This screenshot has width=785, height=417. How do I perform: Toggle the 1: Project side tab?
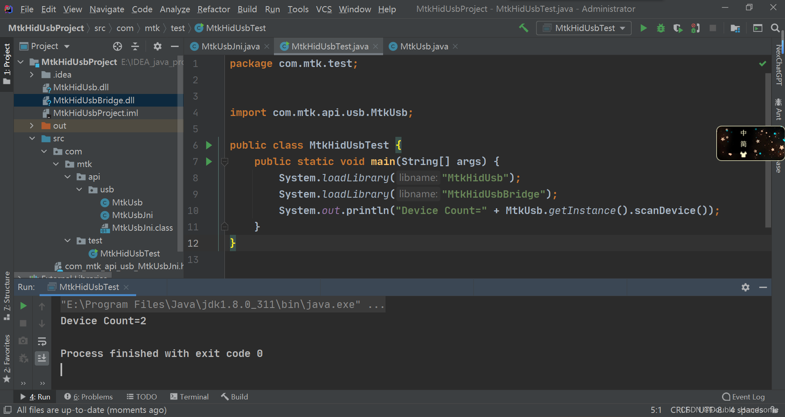point(7,65)
